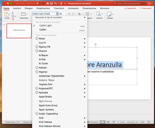The width and height of the screenshot is (155, 128).
Task: Select Calibri Light theme font
Action: [60, 26]
